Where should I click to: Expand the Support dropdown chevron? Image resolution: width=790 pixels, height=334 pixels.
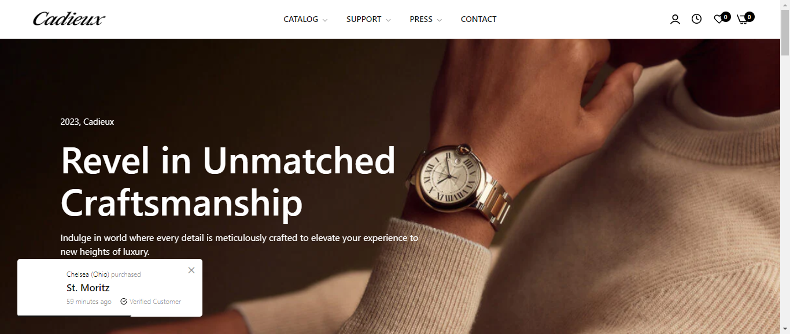click(x=388, y=20)
